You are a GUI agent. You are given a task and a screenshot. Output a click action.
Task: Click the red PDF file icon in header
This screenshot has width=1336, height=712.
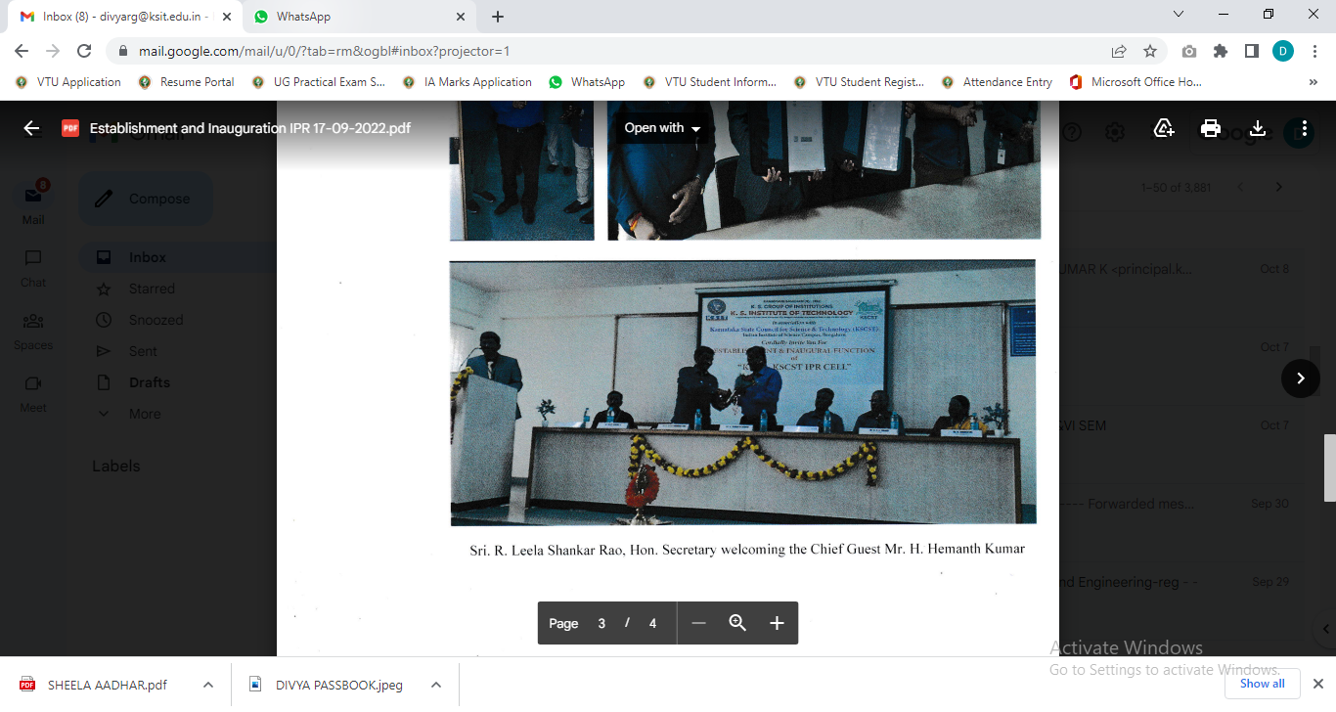69,128
